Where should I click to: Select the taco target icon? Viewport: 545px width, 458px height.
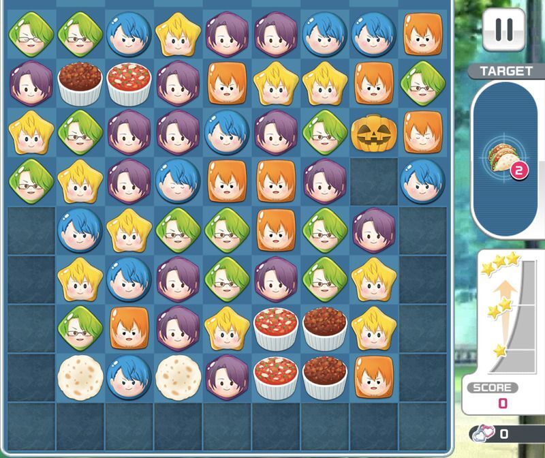coord(503,159)
